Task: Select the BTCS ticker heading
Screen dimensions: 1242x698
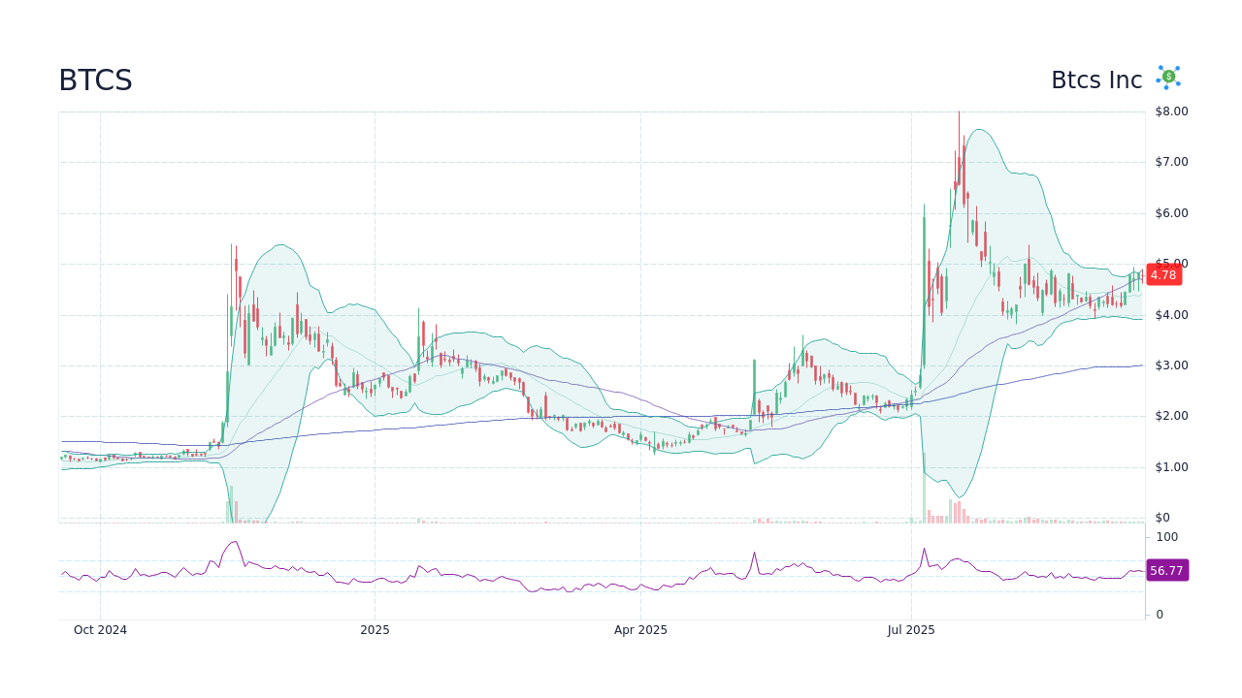Action: pyautogui.click(x=95, y=80)
